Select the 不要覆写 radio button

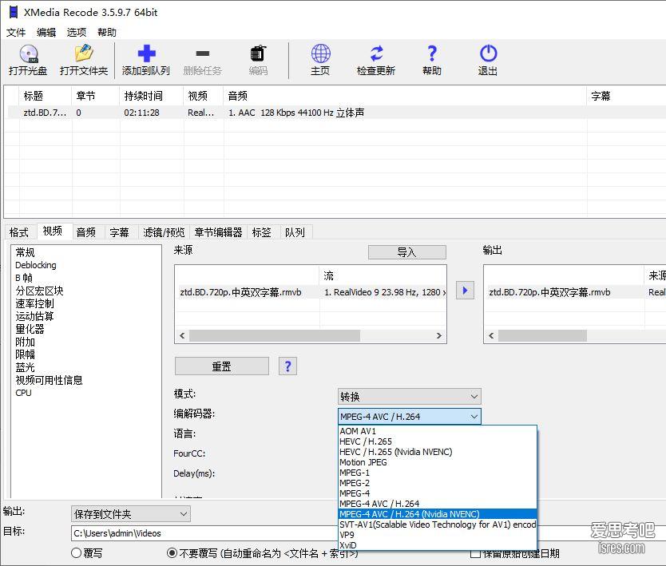[x=172, y=553]
